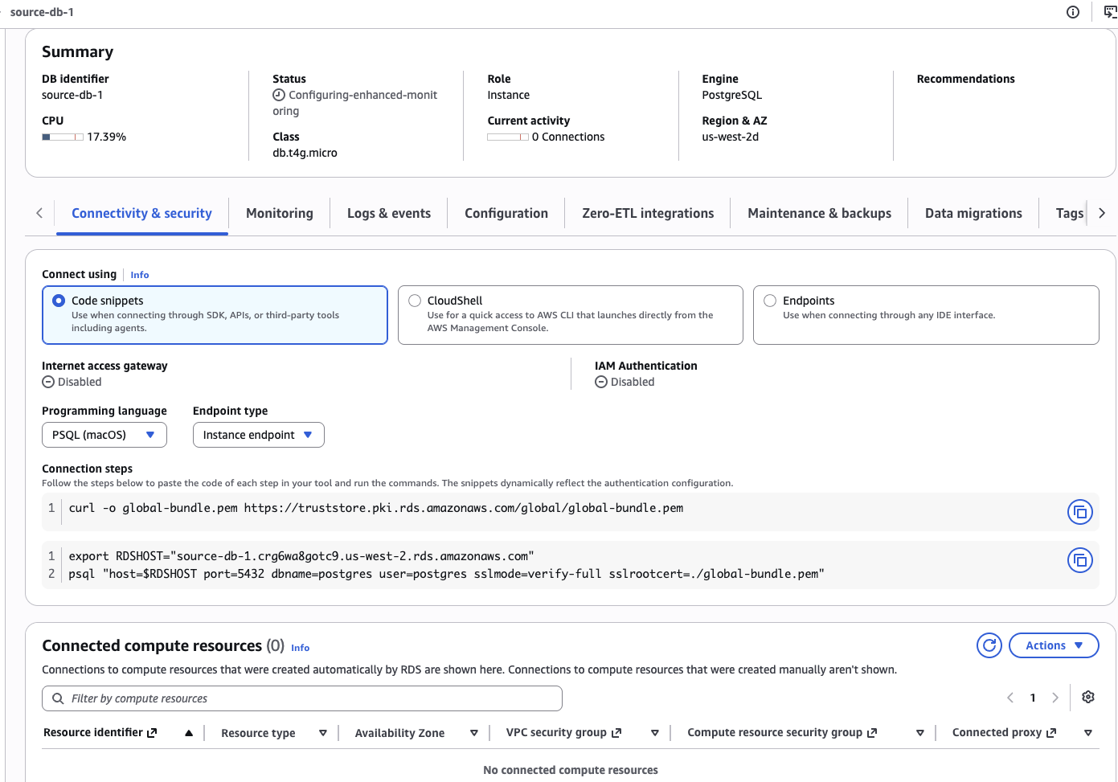1118x782 pixels.
Task: Click the info circle icon at top right
Action: [x=1073, y=12]
